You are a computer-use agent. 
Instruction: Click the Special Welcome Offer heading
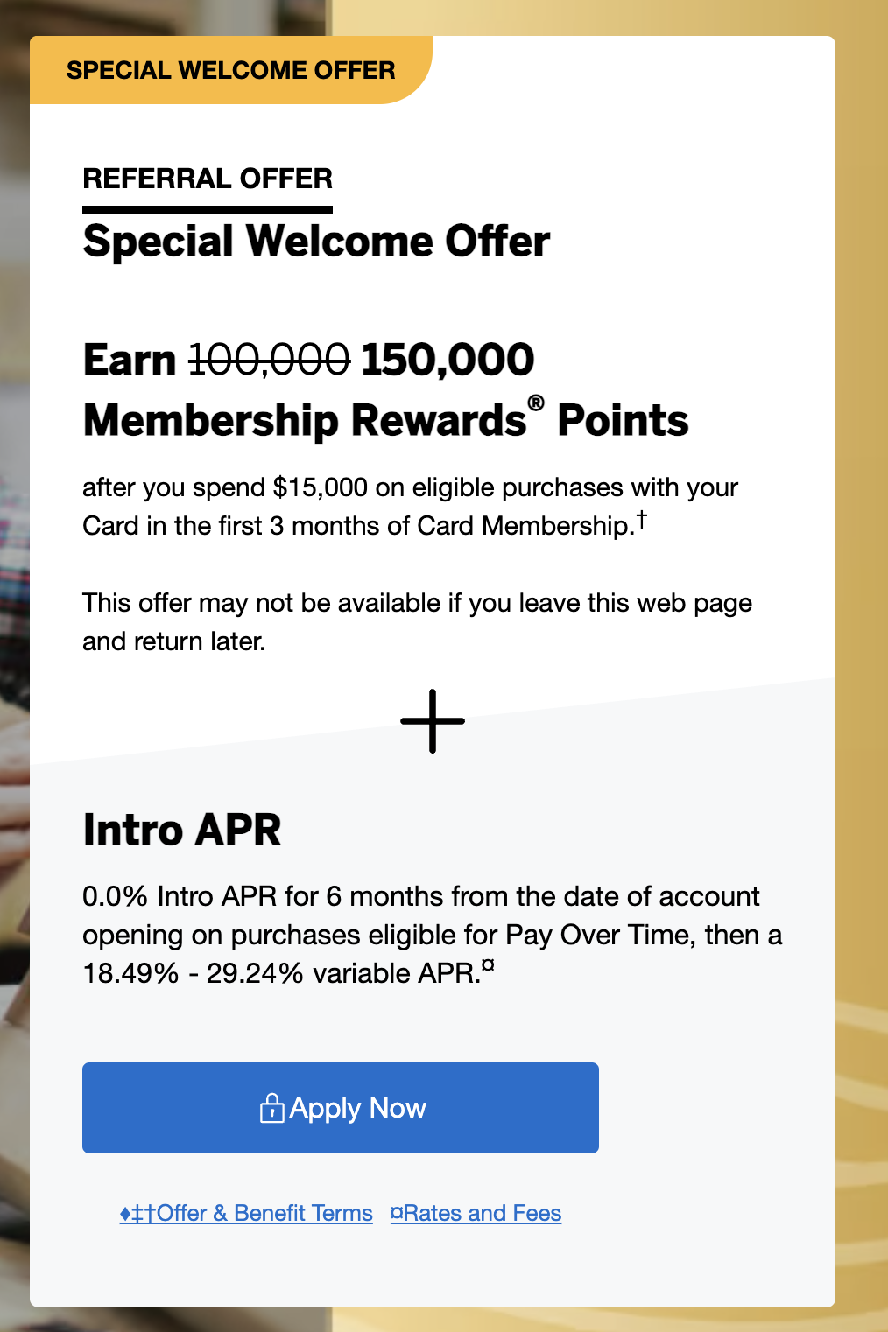[x=316, y=241]
